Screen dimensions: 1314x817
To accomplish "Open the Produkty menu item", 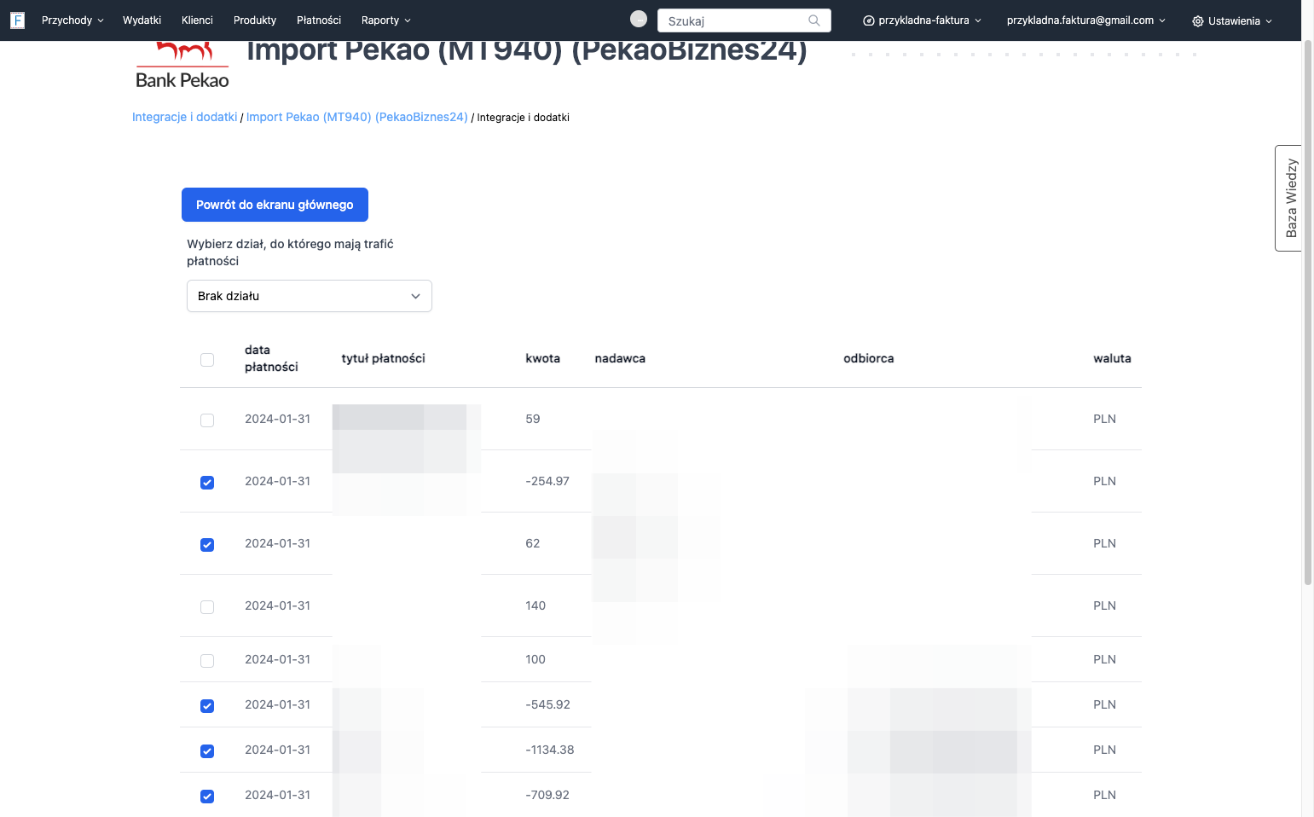I will [255, 20].
